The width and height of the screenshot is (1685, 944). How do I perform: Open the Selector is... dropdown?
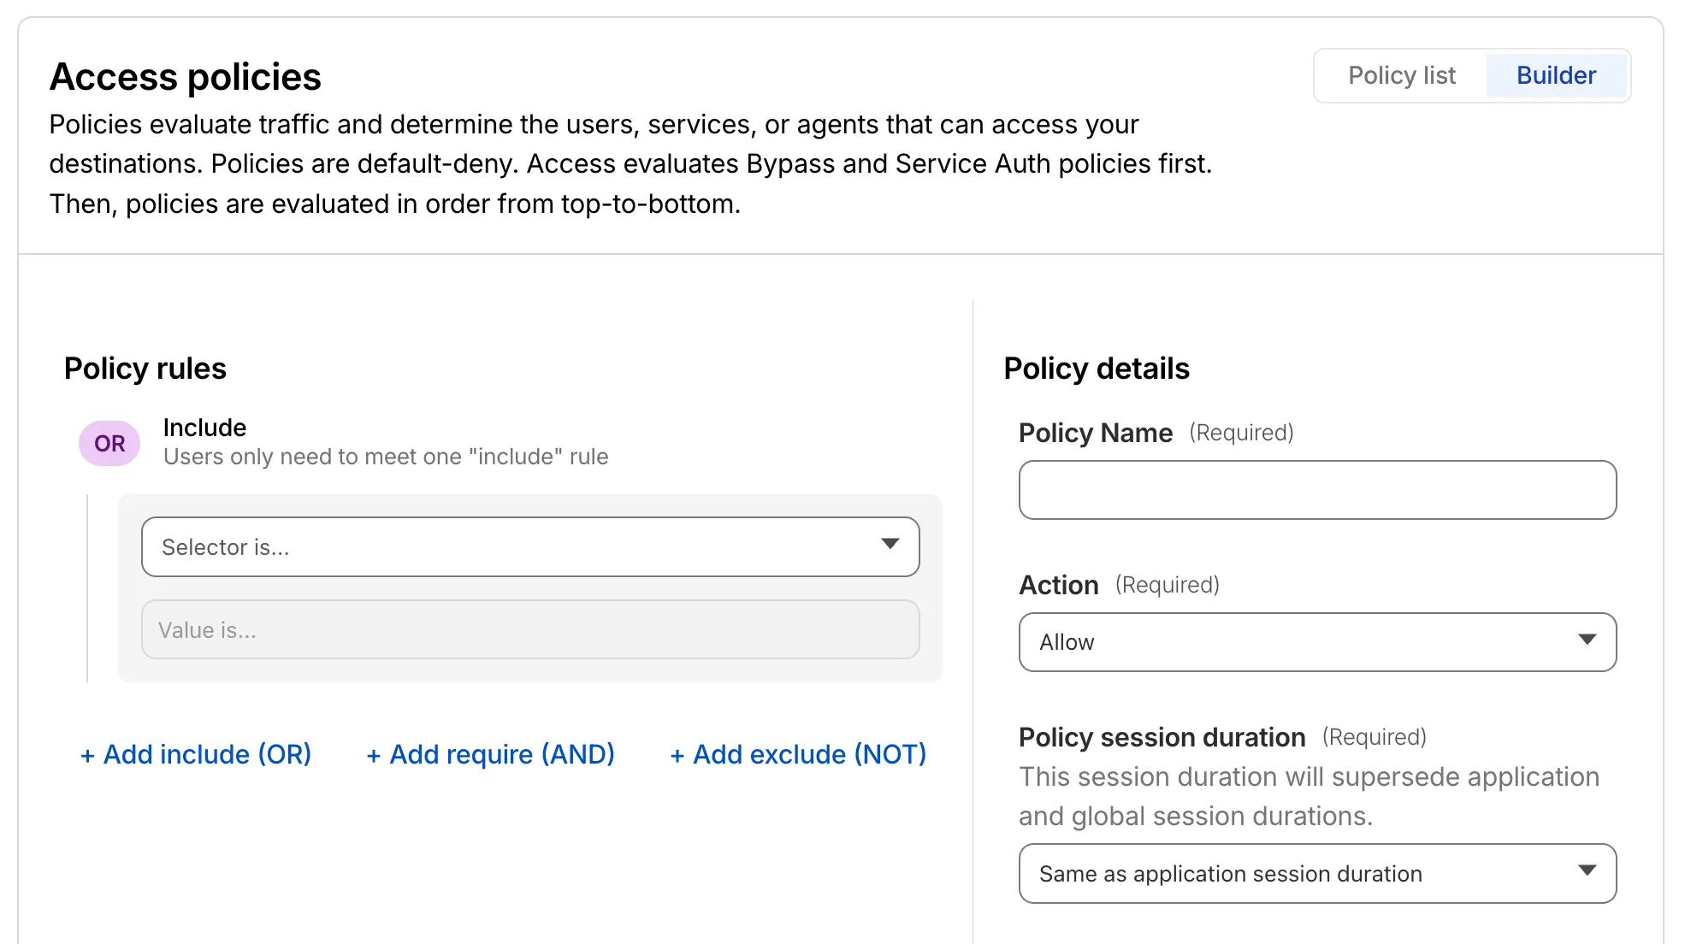tap(529, 546)
